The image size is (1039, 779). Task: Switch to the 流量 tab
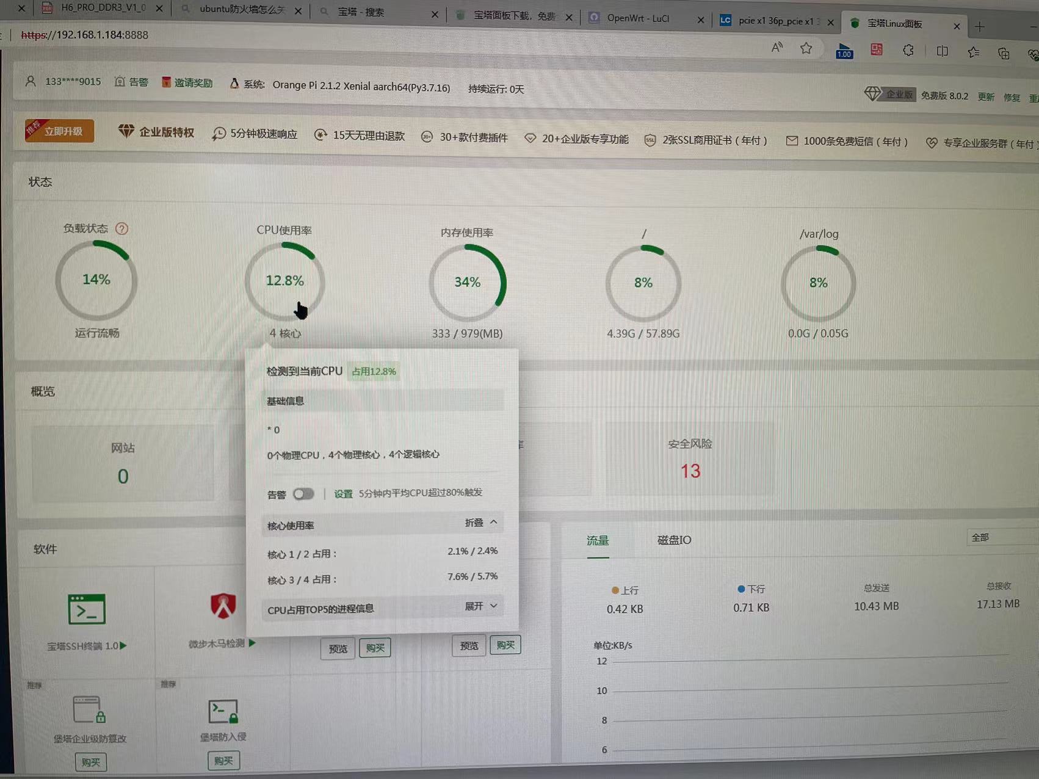click(598, 541)
